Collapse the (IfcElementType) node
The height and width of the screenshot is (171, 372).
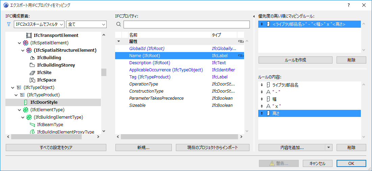(20, 110)
